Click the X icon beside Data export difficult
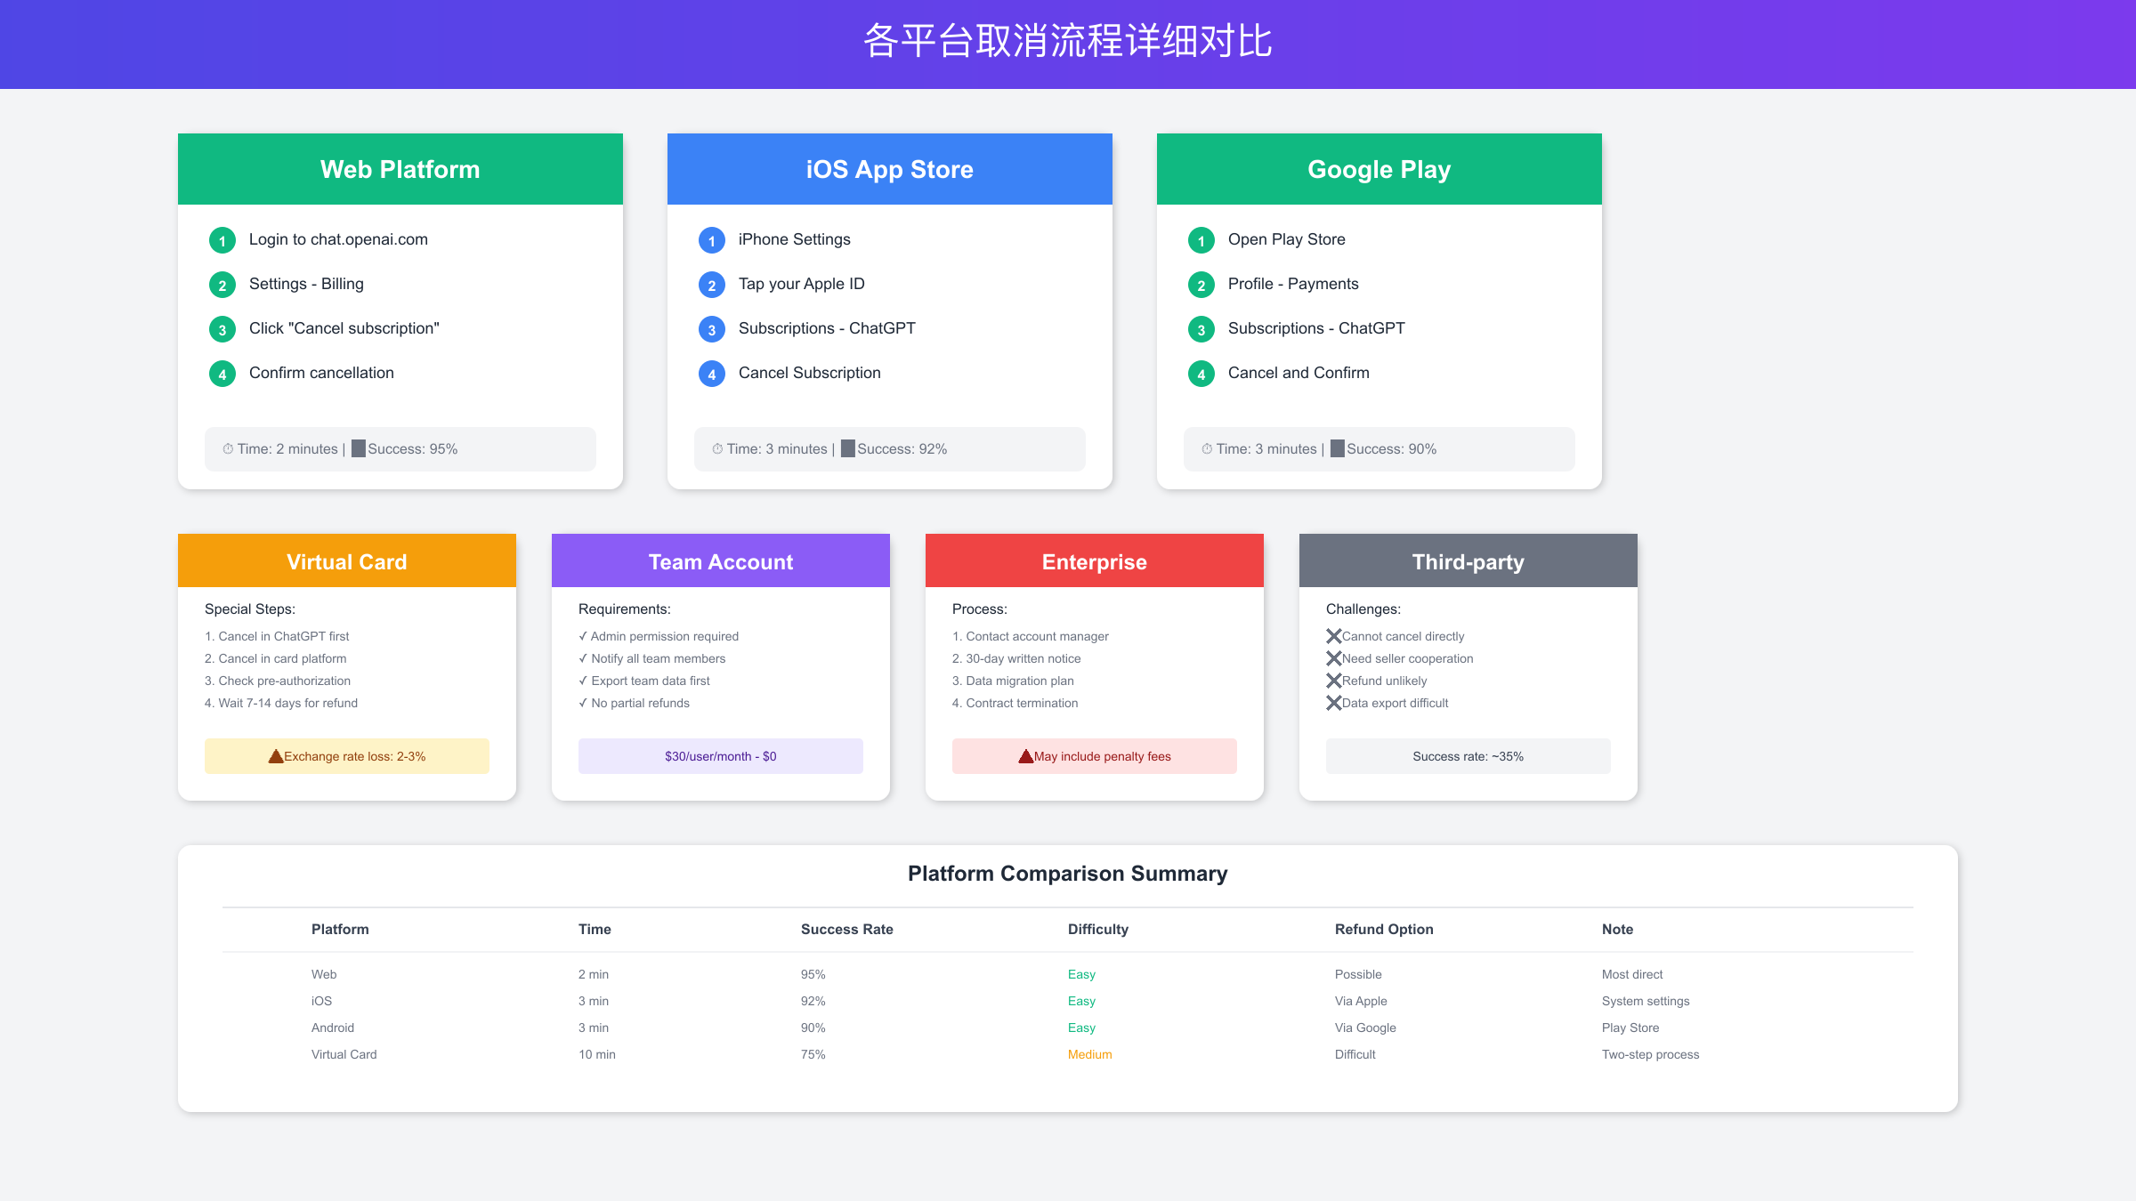The width and height of the screenshot is (2136, 1201). 1334,703
